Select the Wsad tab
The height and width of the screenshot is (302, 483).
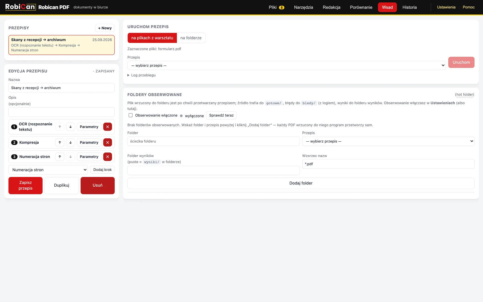387,7
